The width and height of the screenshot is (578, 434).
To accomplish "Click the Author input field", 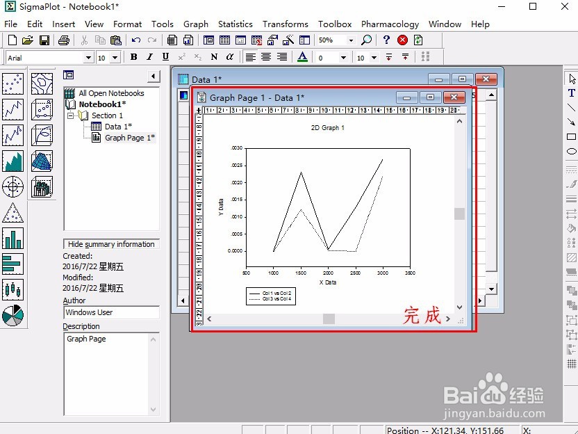I will tap(111, 312).
